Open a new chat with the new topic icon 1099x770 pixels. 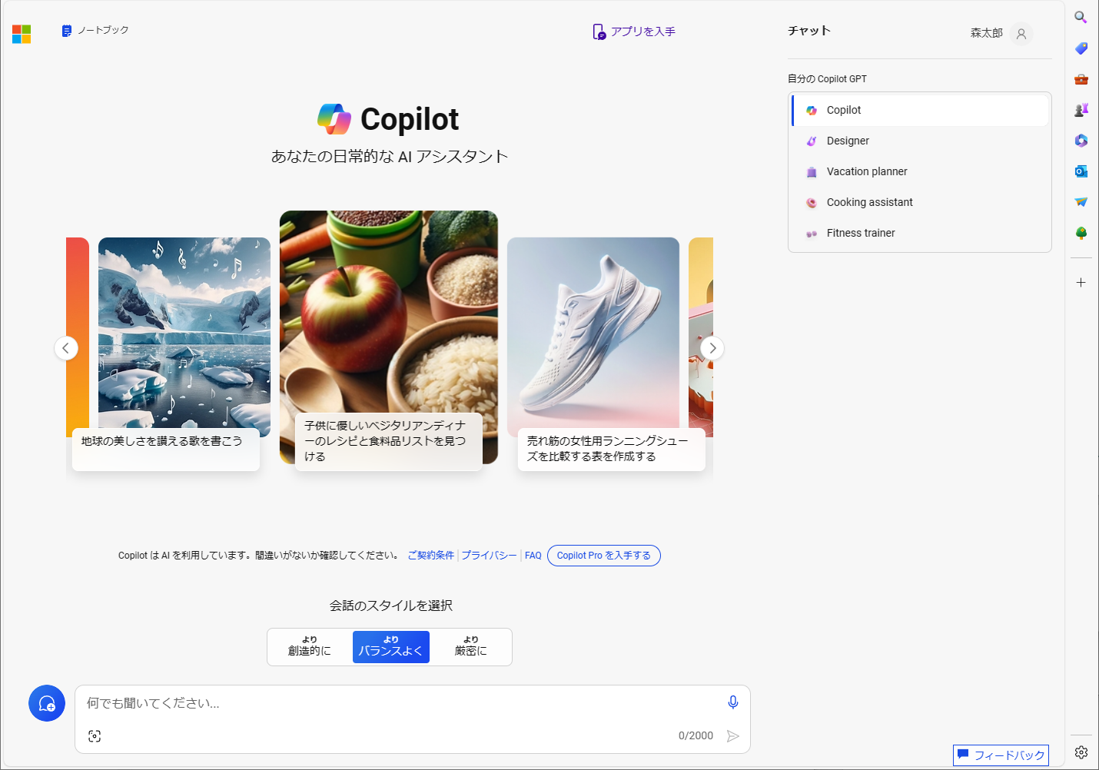[47, 703]
